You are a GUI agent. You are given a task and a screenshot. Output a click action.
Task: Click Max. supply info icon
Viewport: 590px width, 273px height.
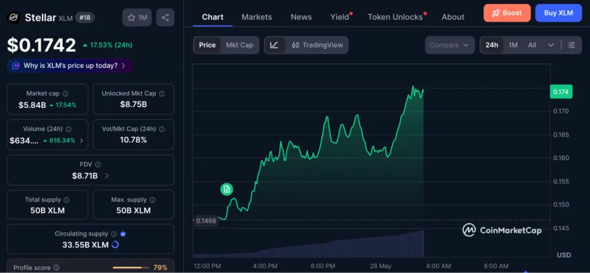pos(152,200)
